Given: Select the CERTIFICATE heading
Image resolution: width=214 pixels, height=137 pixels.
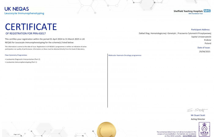Looking at the screenshot, I should tap(31, 27).
